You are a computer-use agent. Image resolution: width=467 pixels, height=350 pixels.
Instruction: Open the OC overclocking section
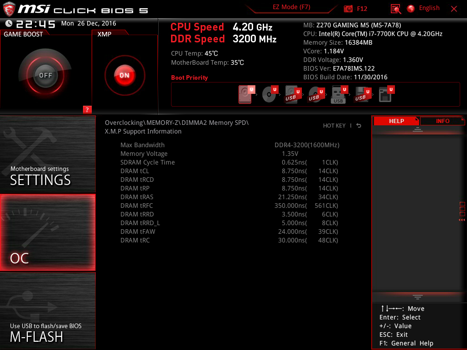tap(47, 232)
